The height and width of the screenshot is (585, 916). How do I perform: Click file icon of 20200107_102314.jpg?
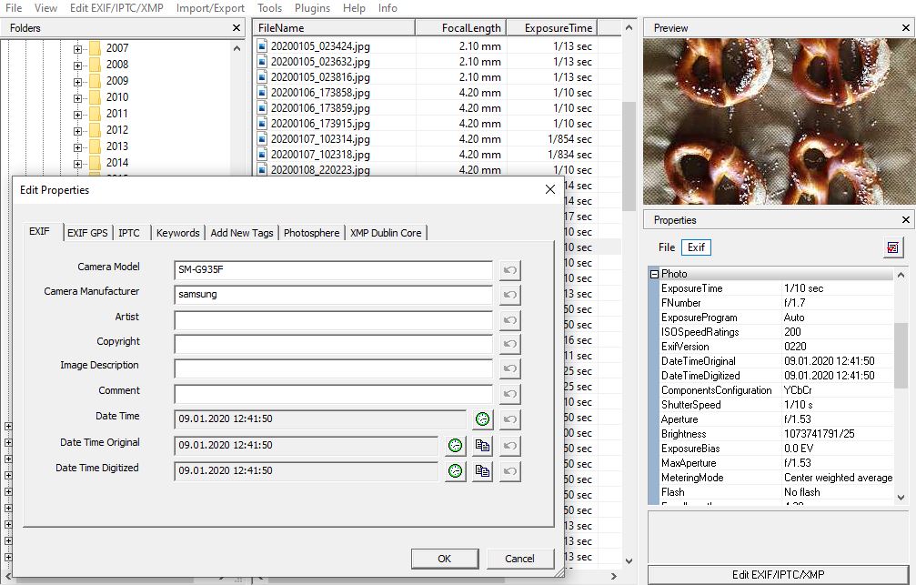pos(262,139)
